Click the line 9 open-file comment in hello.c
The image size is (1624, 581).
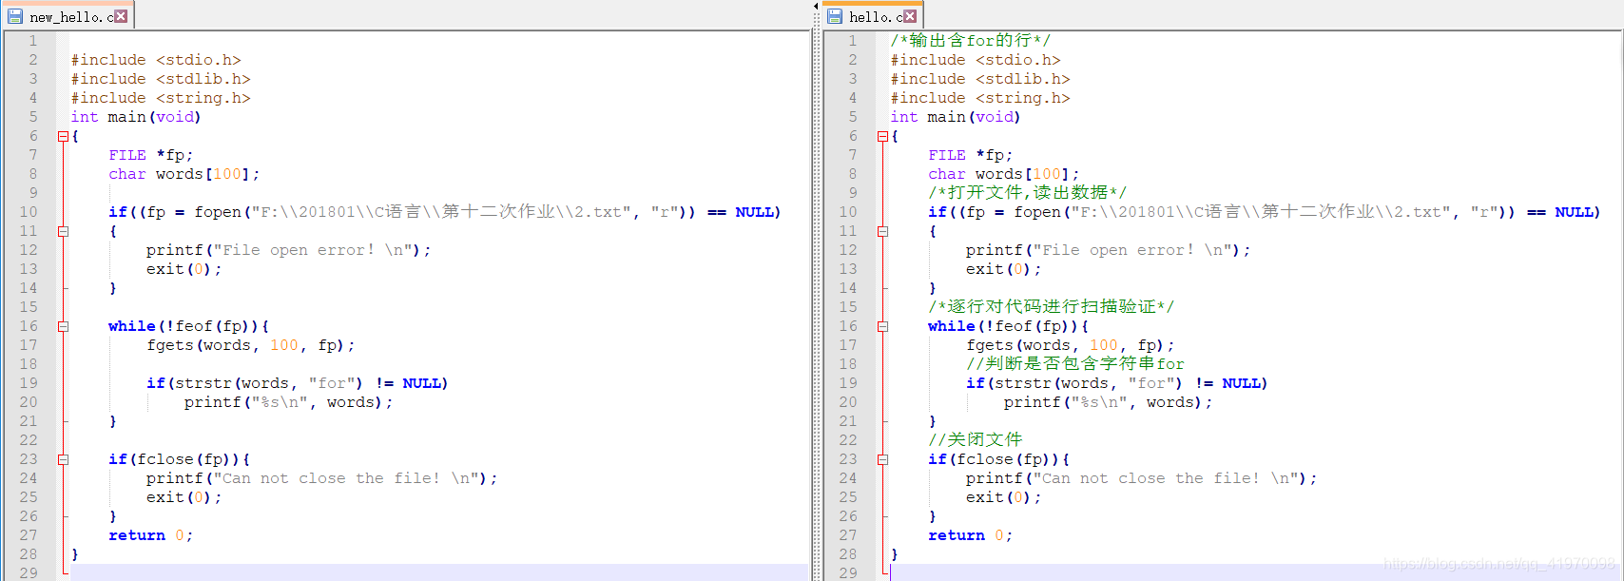click(1027, 192)
